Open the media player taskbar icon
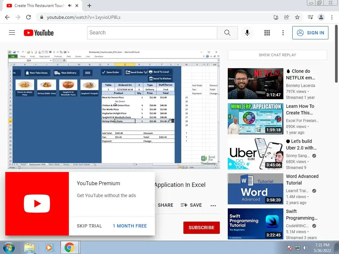Screen dimensions: 339x254 point(49,248)
